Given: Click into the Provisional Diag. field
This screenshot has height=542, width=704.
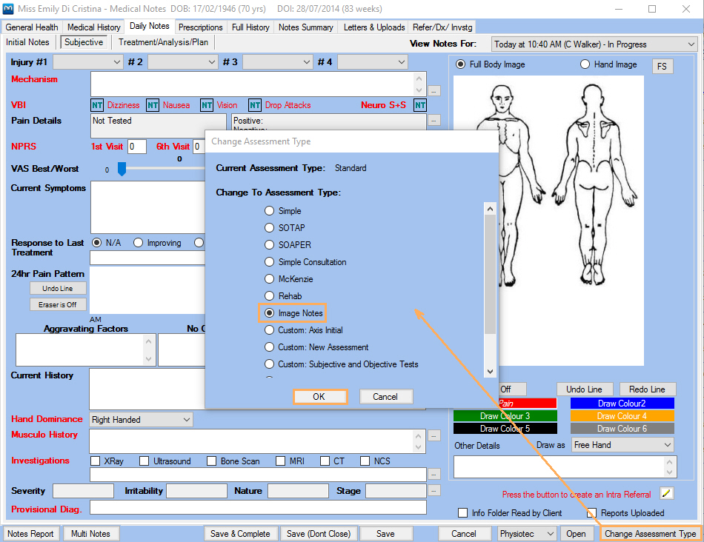Looking at the screenshot, I should point(258,507).
